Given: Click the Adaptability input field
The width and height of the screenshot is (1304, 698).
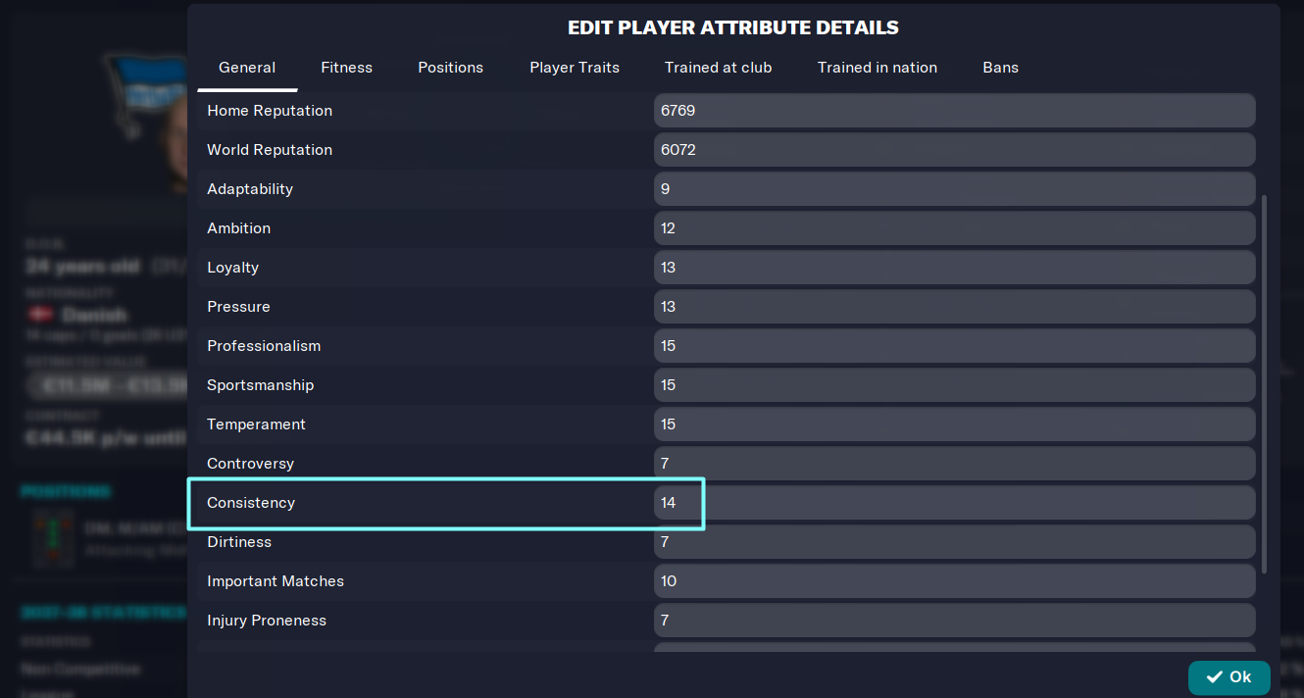Looking at the screenshot, I should tap(954, 189).
